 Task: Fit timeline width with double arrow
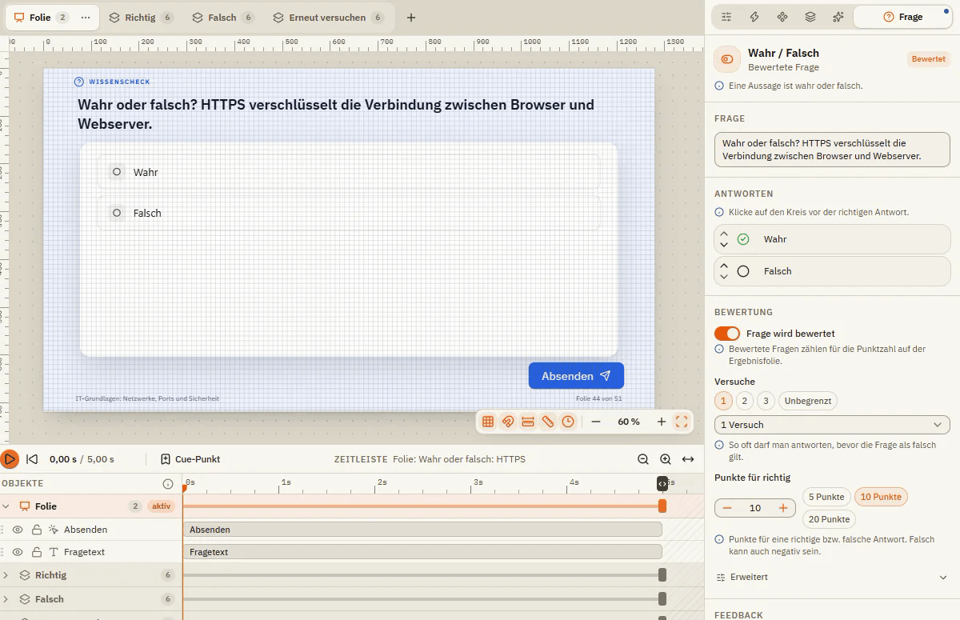(688, 459)
